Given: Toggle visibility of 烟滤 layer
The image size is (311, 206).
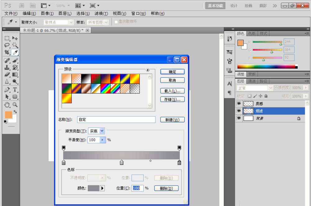Looking at the screenshot, I should click(239, 111).
